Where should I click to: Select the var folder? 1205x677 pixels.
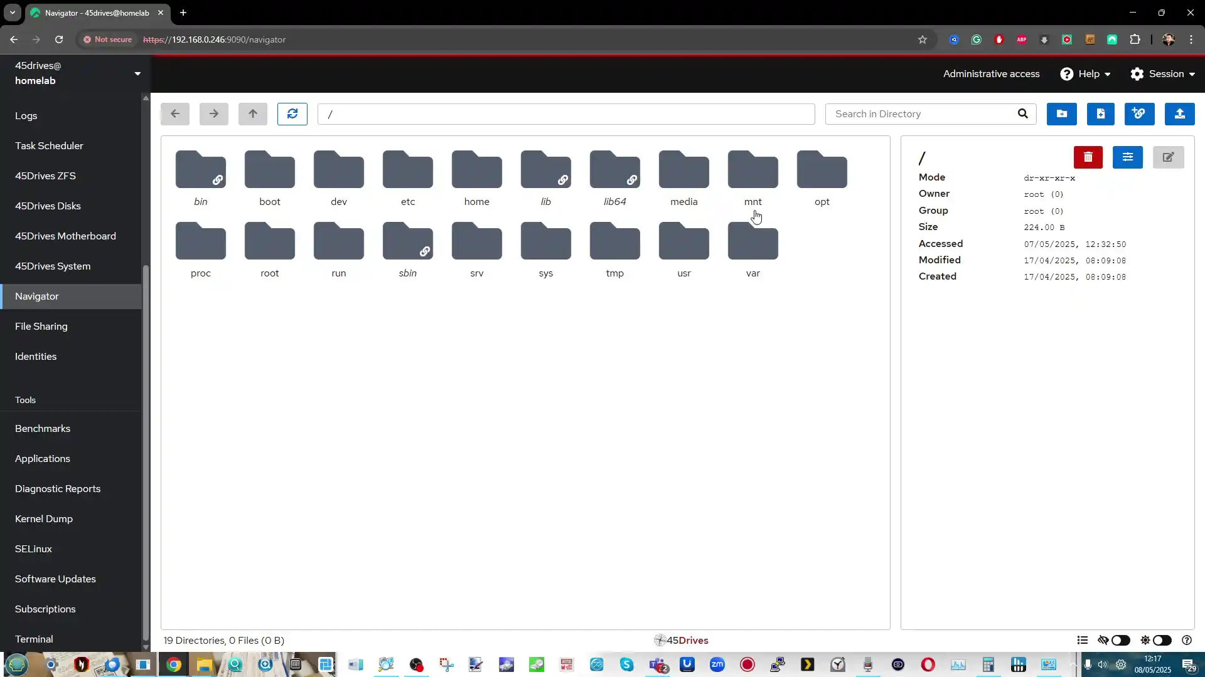(753, 249)
